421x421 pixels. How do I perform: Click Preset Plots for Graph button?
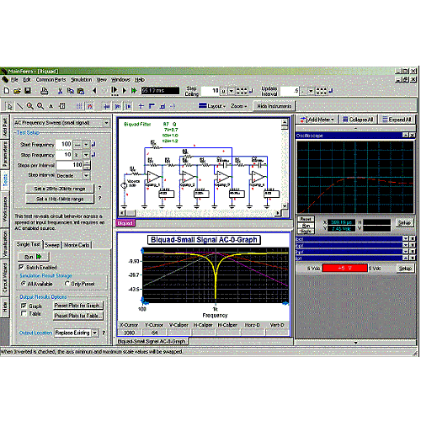78,306
